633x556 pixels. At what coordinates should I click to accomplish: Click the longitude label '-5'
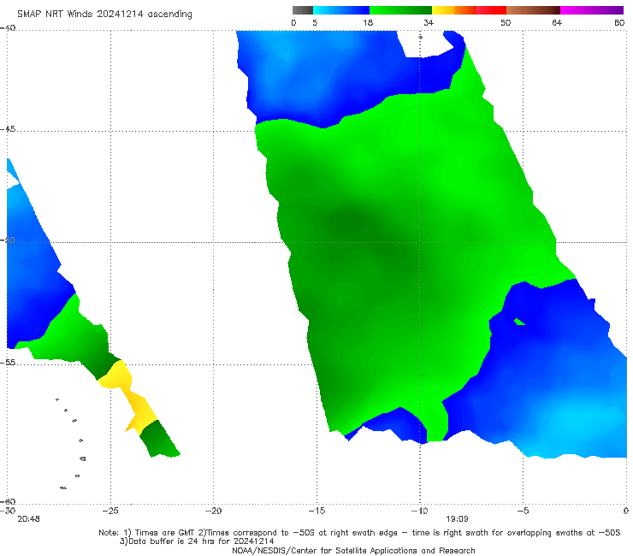point(523,511)
